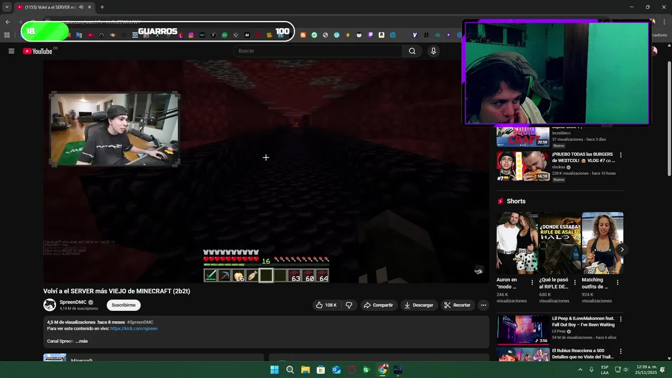Close the YouTube browser tab

[x=90, y=7]
